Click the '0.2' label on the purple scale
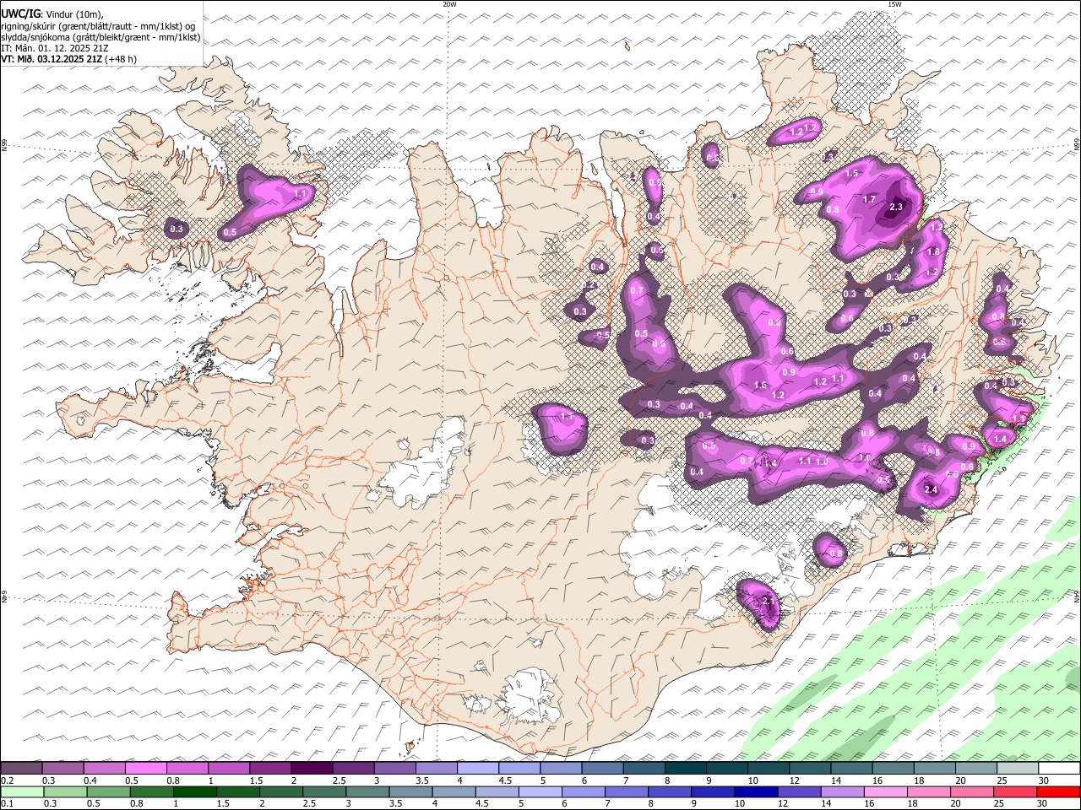1081x810 pixels. 7,780
